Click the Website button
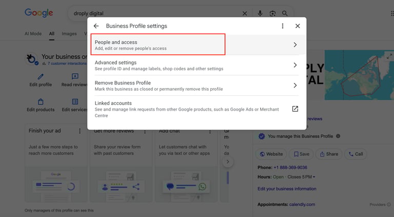Screen dimensions: 394x217 point(271,154)
